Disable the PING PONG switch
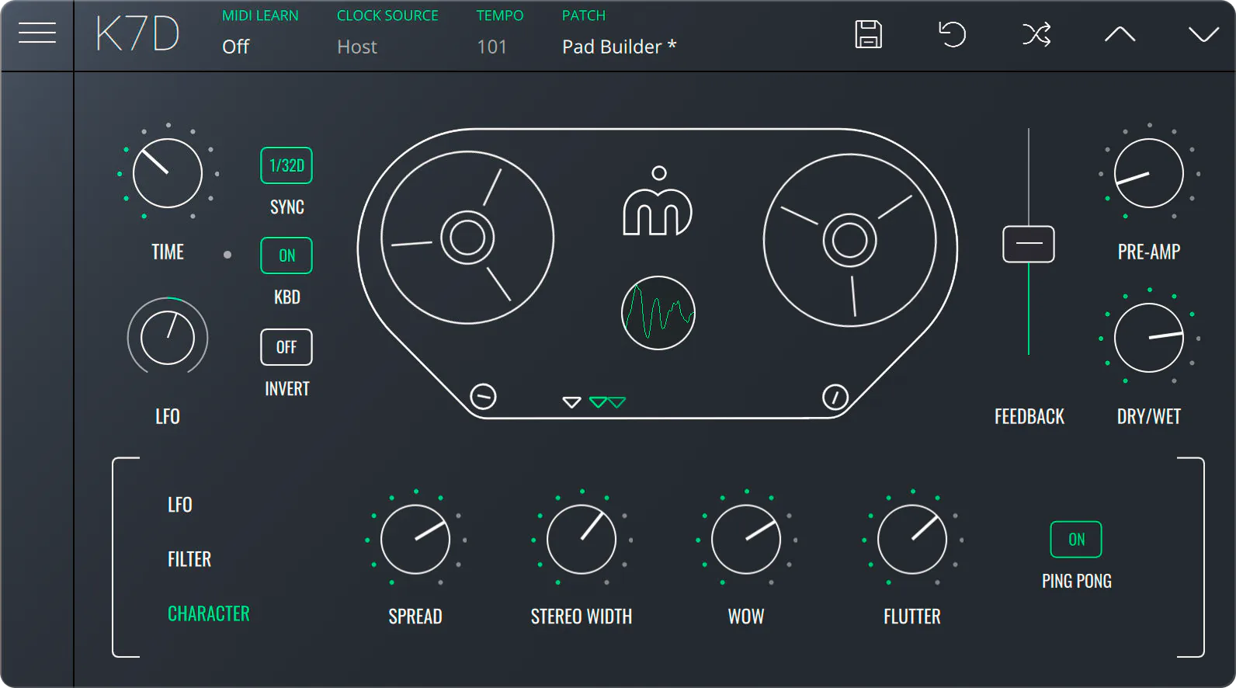 1076,540
